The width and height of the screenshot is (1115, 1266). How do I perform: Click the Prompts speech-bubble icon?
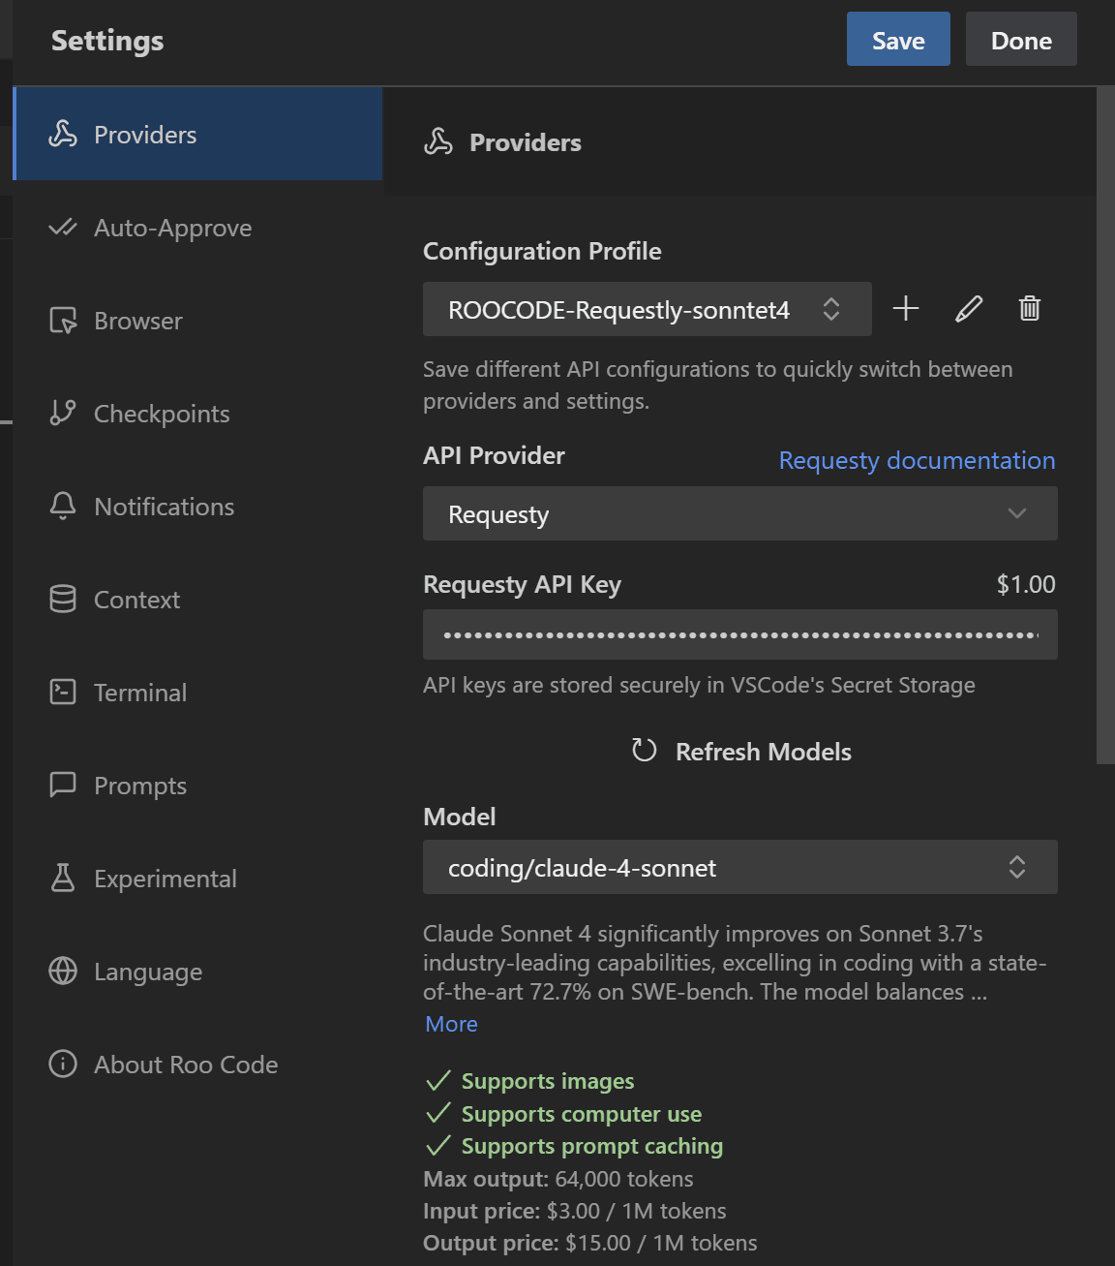pyautogui.click(x=63, y=785)
